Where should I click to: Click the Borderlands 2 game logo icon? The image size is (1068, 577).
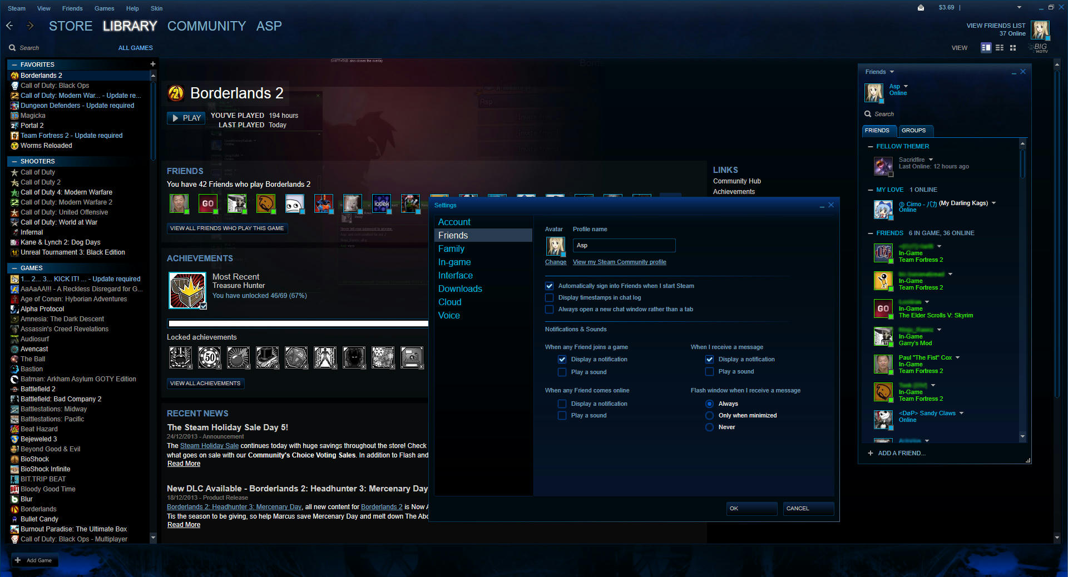coord(176,93)
